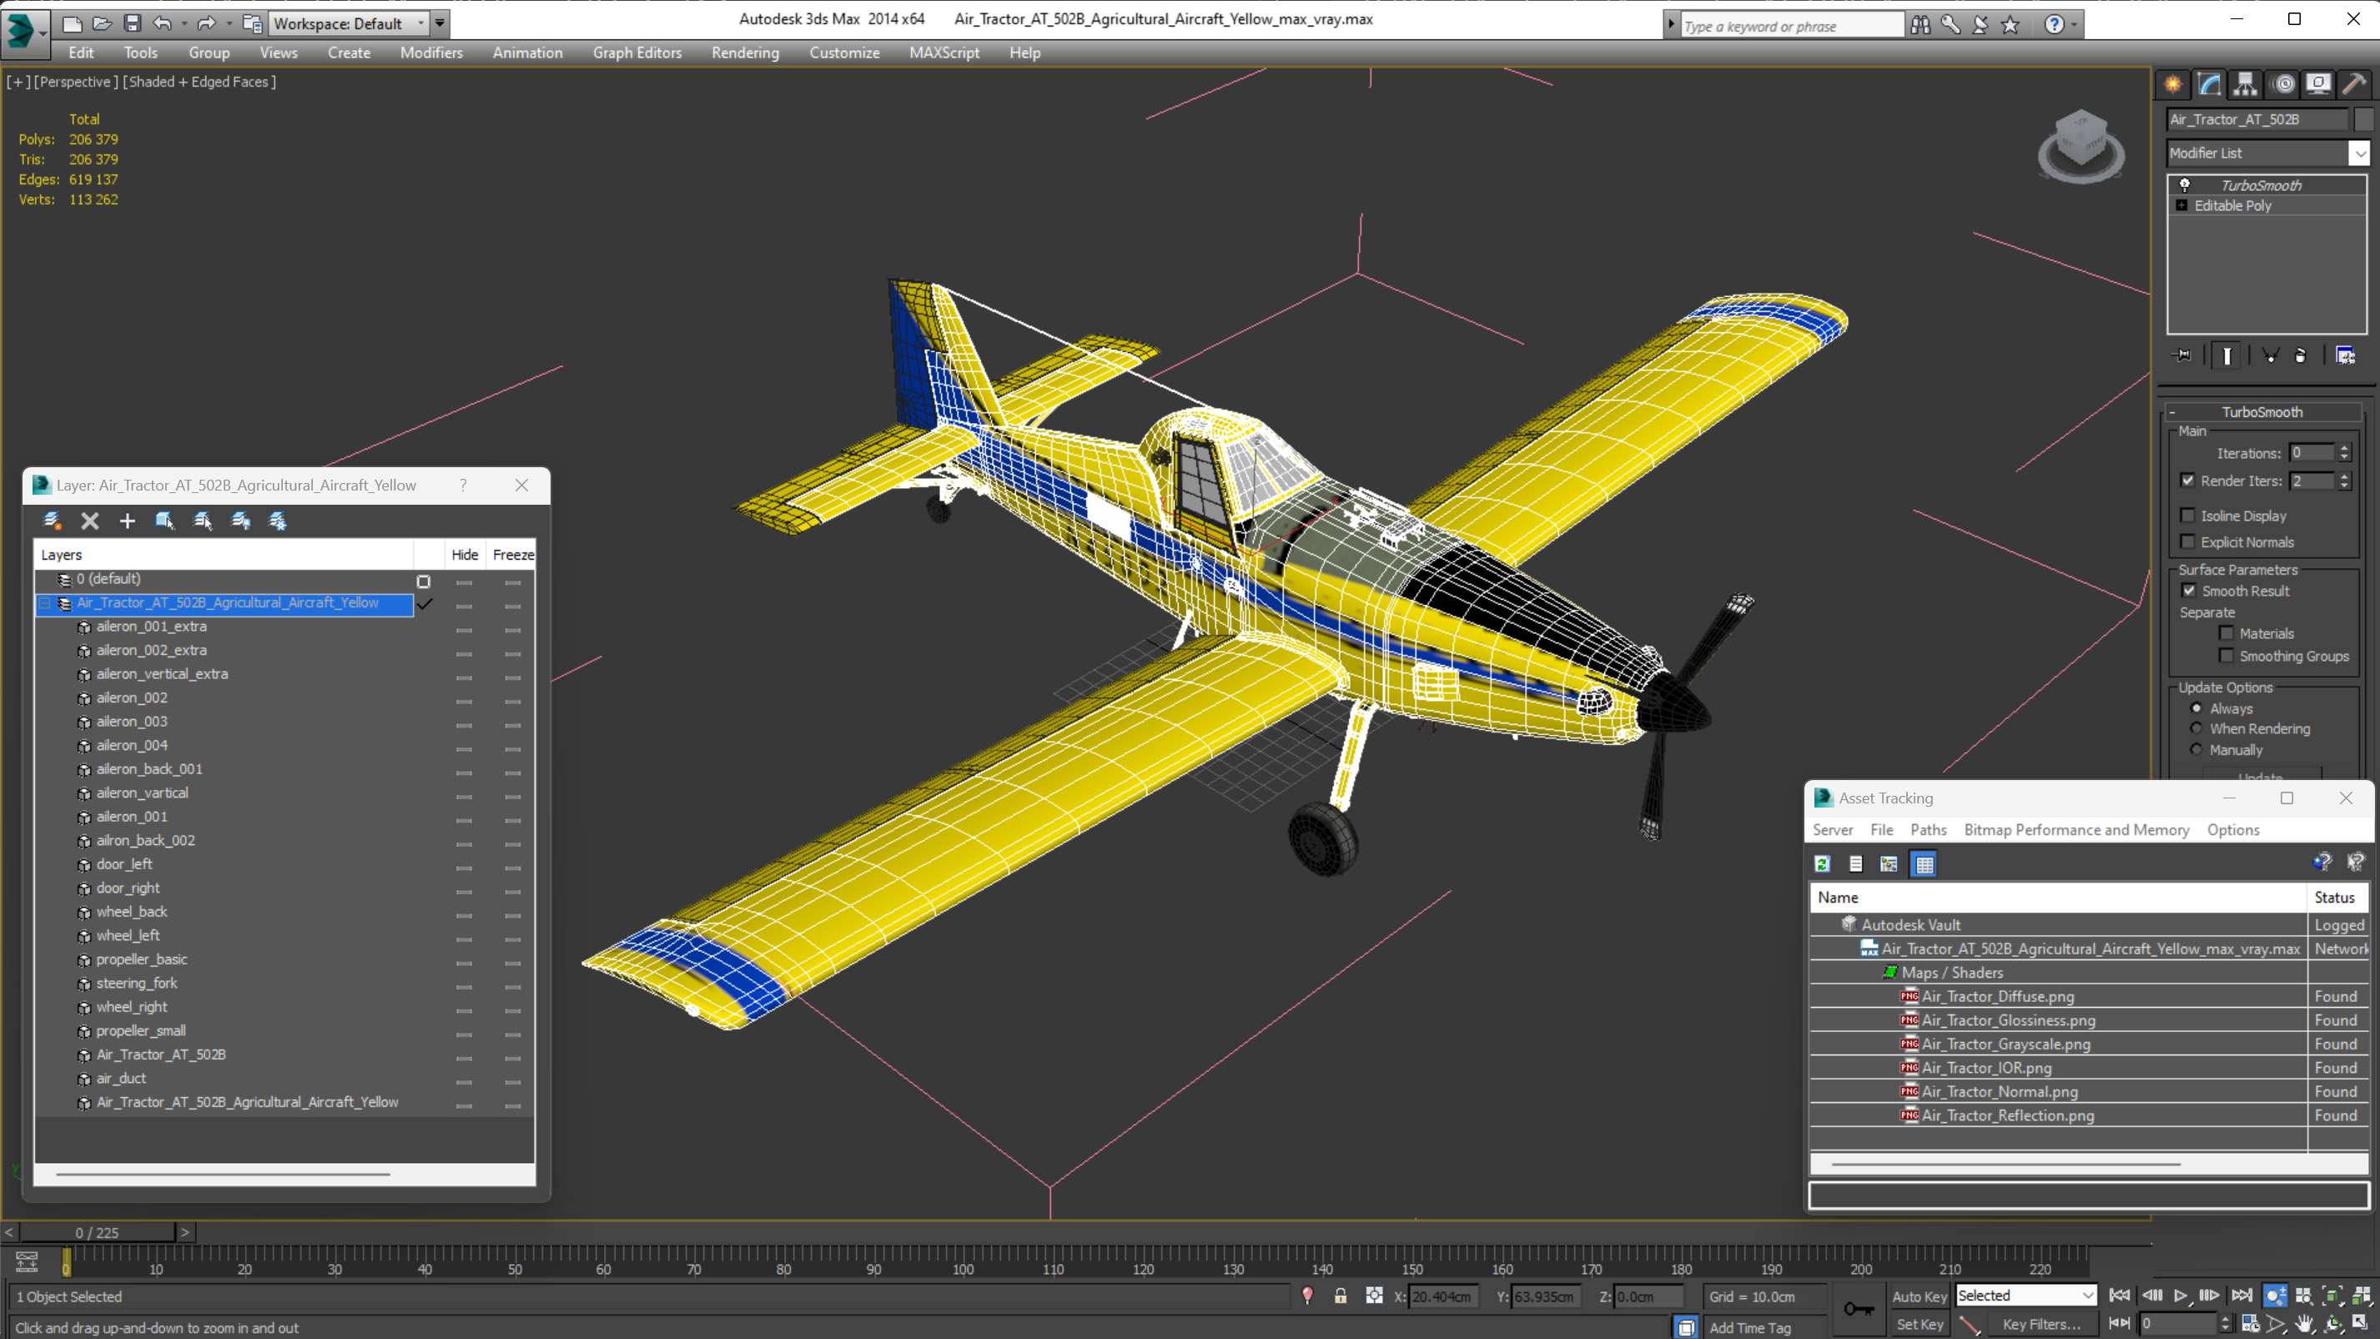Click the Undo arrow icon
The width and height of the screenshot is (2380, 1339).
click(x=163, y=23)
